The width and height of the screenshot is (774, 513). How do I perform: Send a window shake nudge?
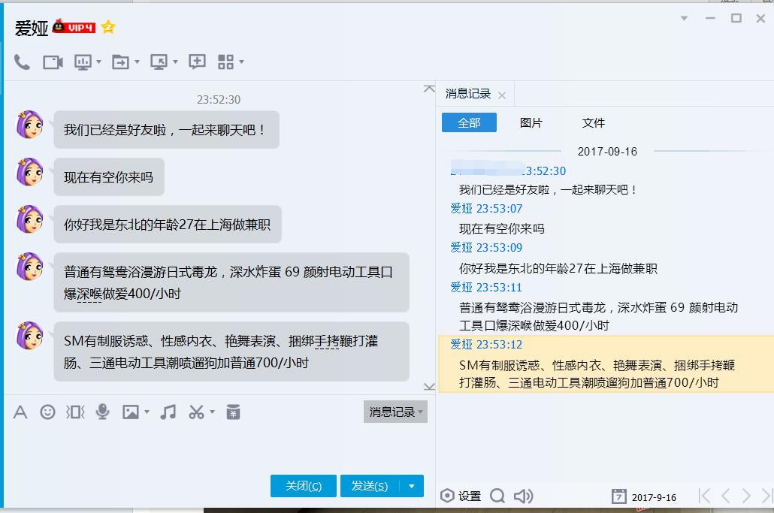click(x=75, y=412)
